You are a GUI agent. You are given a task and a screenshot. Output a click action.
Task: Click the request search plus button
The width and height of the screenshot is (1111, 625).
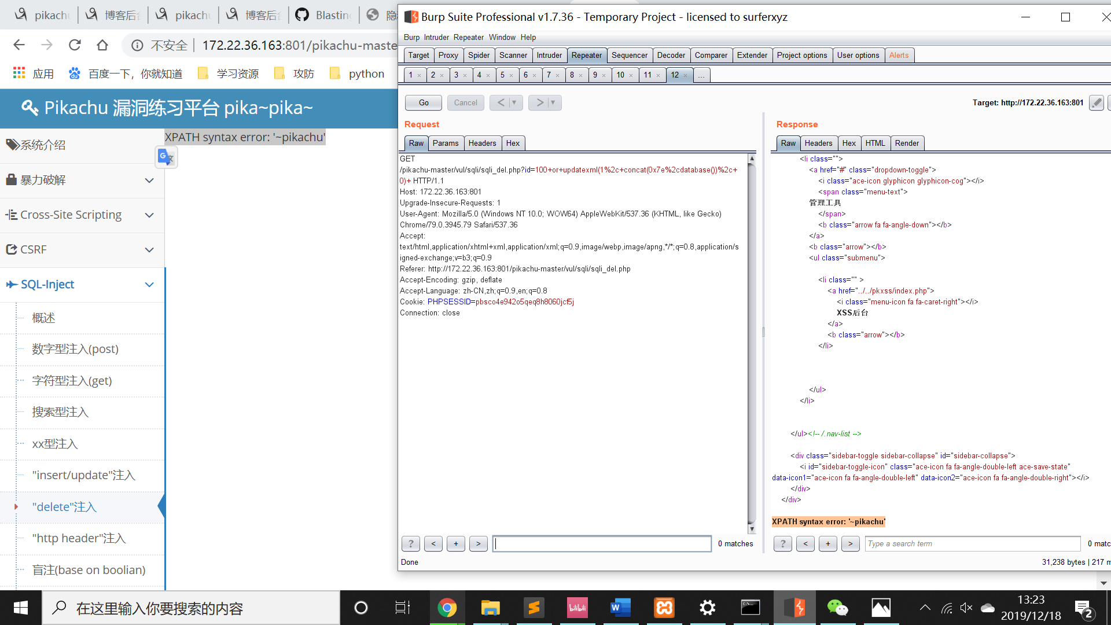tap(456, 543)
